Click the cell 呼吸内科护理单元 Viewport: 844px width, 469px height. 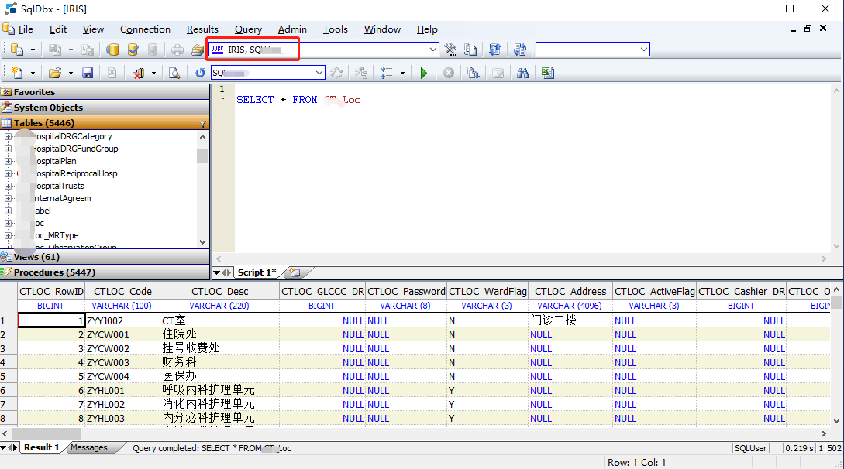tap(219, 390)
